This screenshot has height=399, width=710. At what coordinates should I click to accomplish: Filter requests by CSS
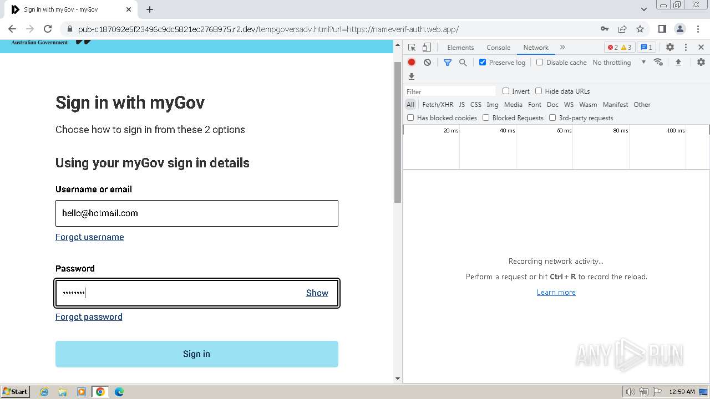tap(476, 105)
